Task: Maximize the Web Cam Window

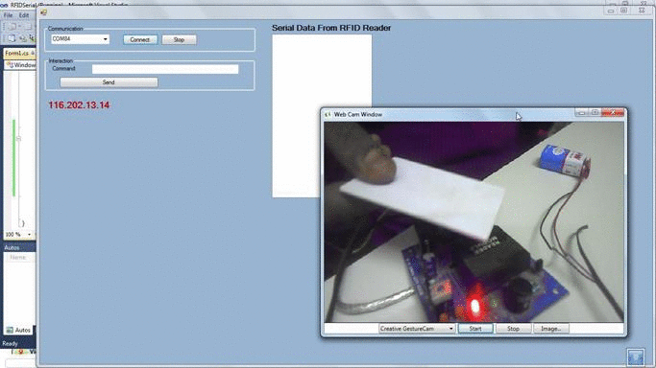Action: point(595,113)
